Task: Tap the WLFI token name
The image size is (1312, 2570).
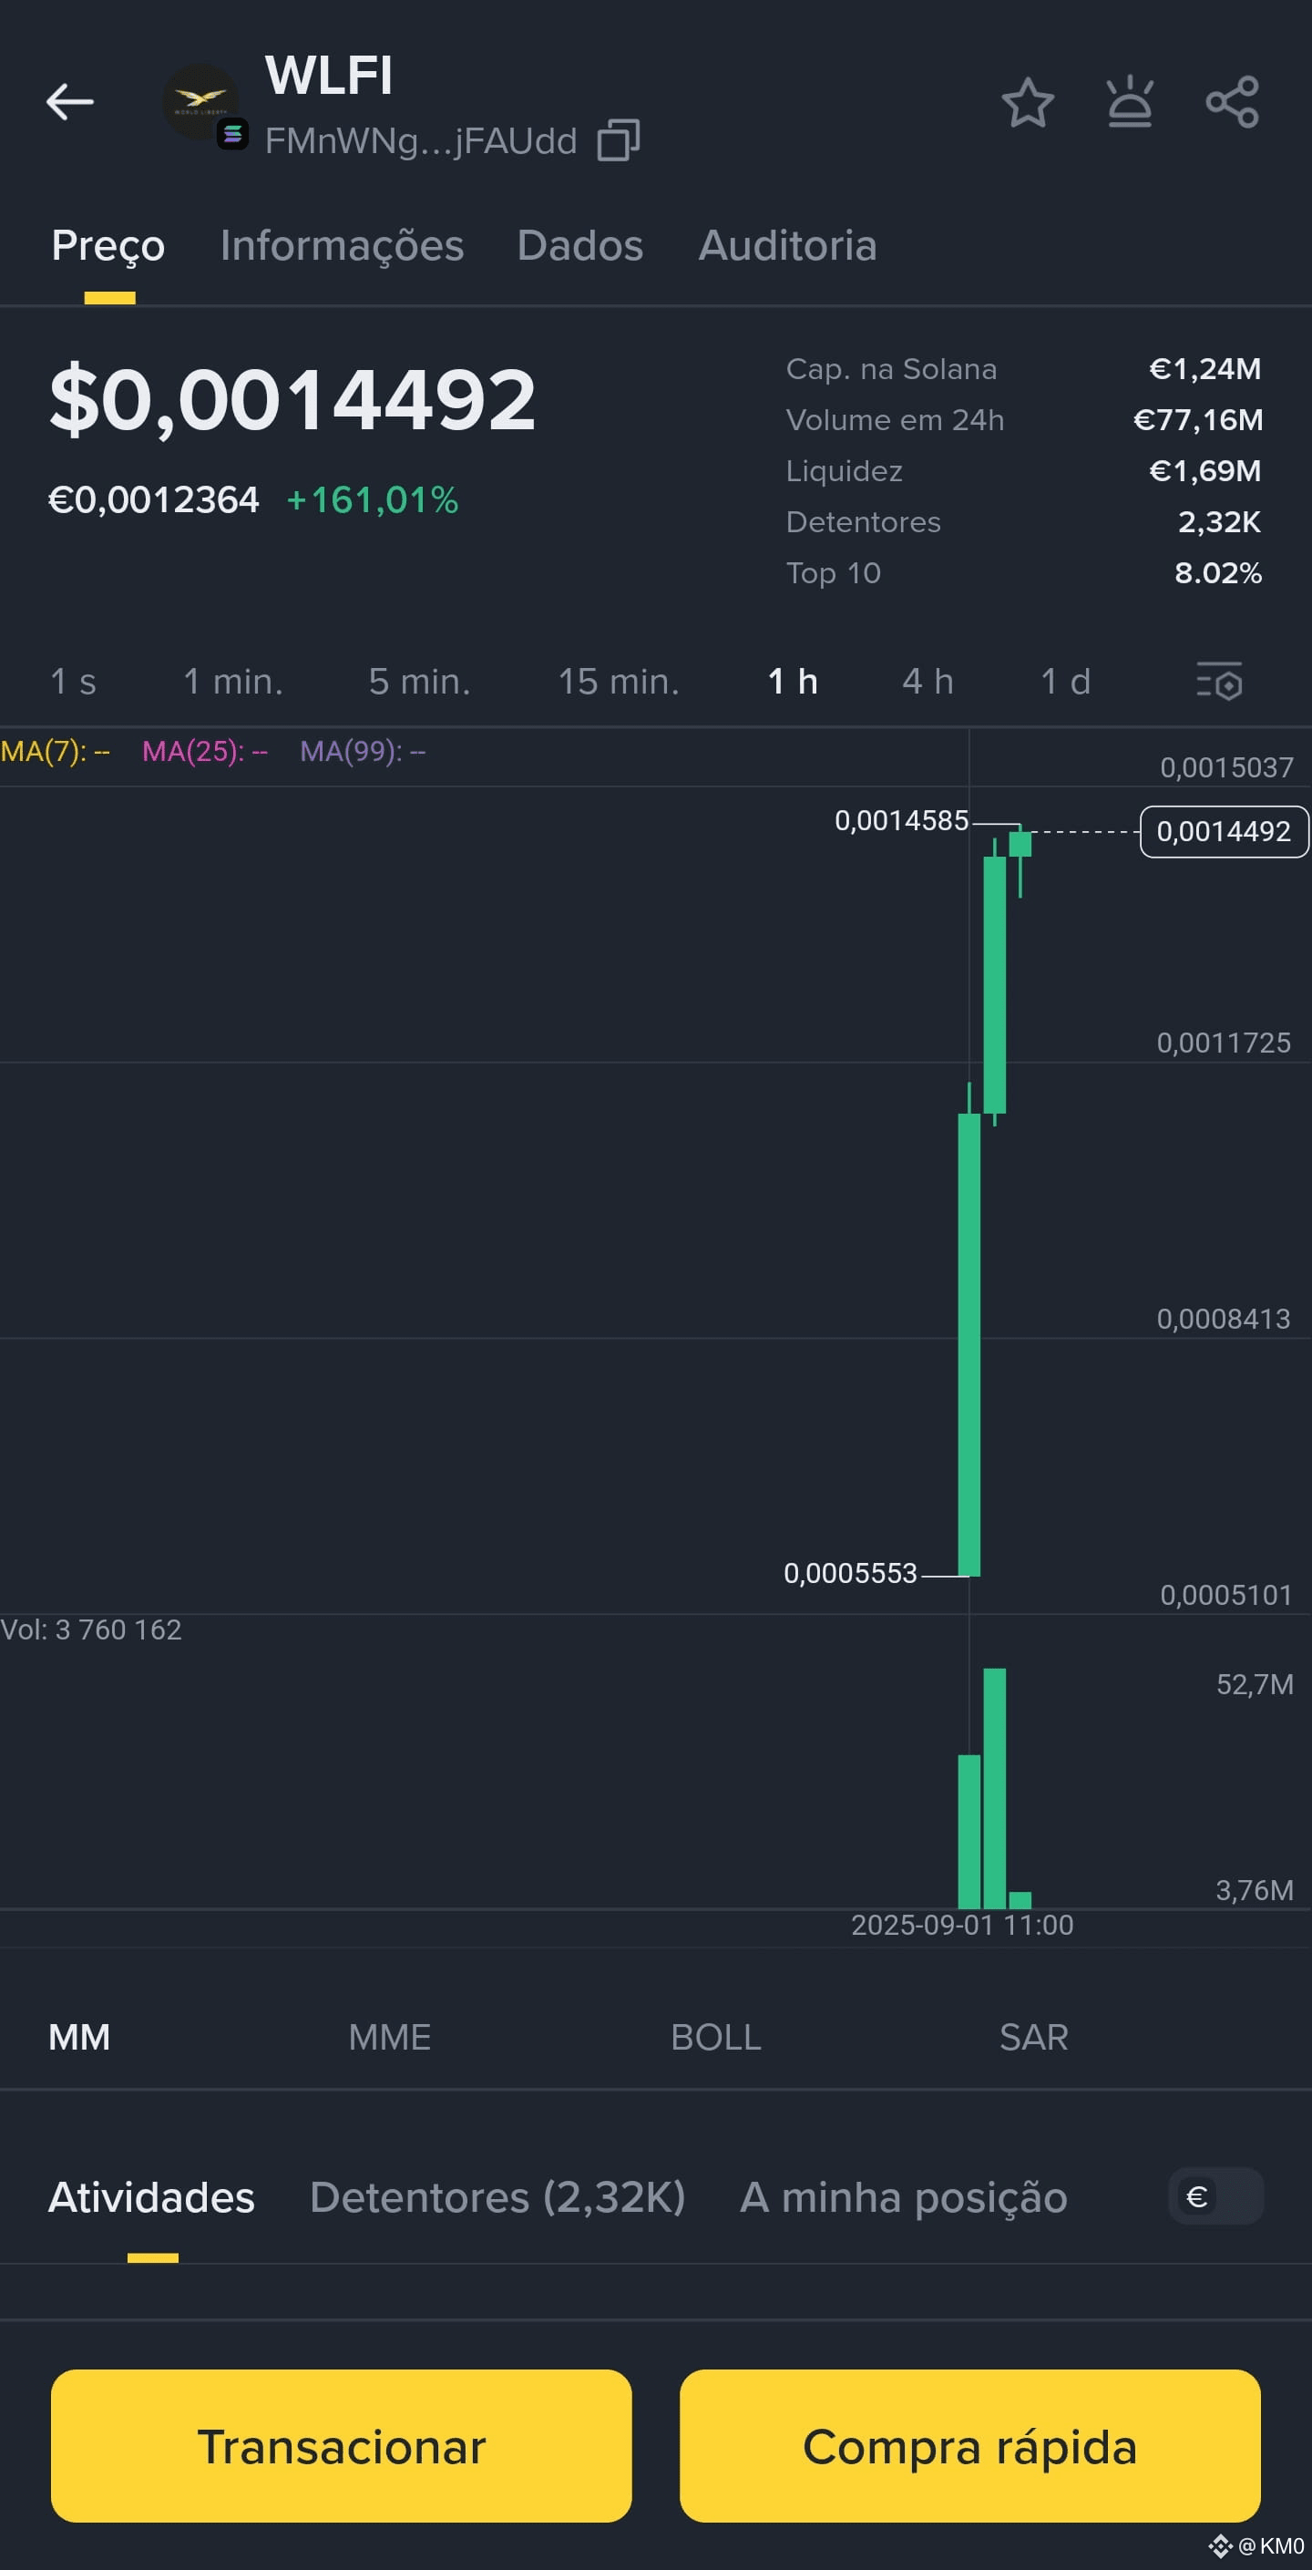Action: coord(329,75)
